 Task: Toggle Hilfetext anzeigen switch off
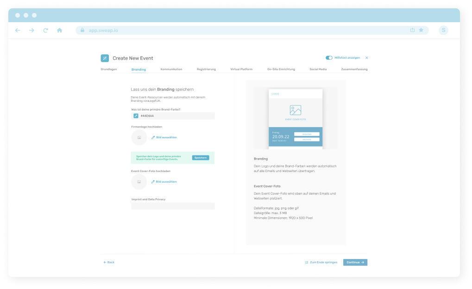329,58
